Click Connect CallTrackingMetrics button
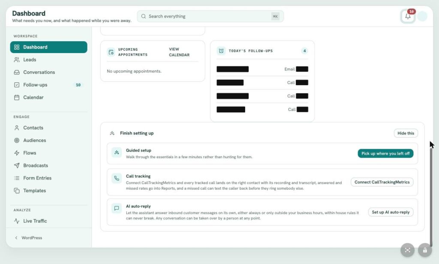 [x=382, y=182]
